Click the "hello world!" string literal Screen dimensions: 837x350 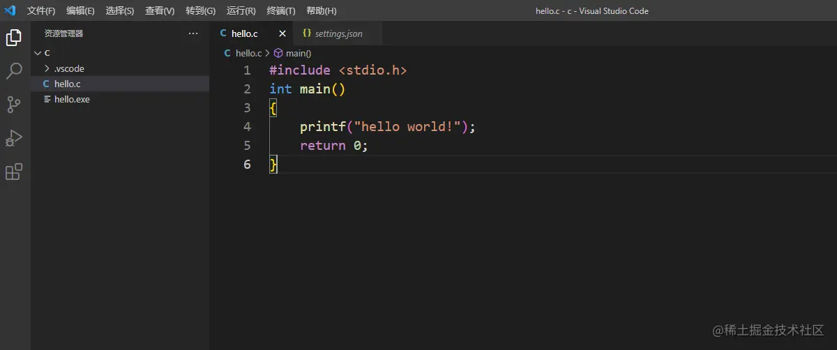(407, 127)
